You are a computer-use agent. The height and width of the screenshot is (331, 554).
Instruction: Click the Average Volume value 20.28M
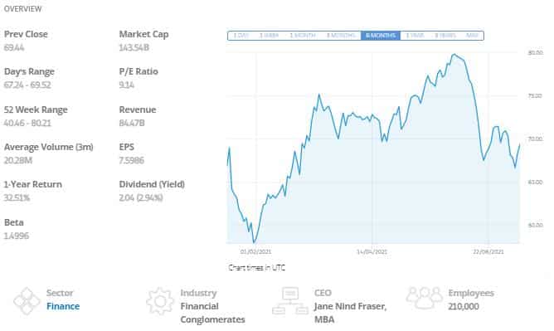[x=18, y=160]
